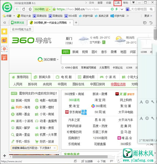Image resolution: width=157 pixels, height=164 pixels.
Task: Show more bookmarks with double chevron
Action: (x=128, y=16)
